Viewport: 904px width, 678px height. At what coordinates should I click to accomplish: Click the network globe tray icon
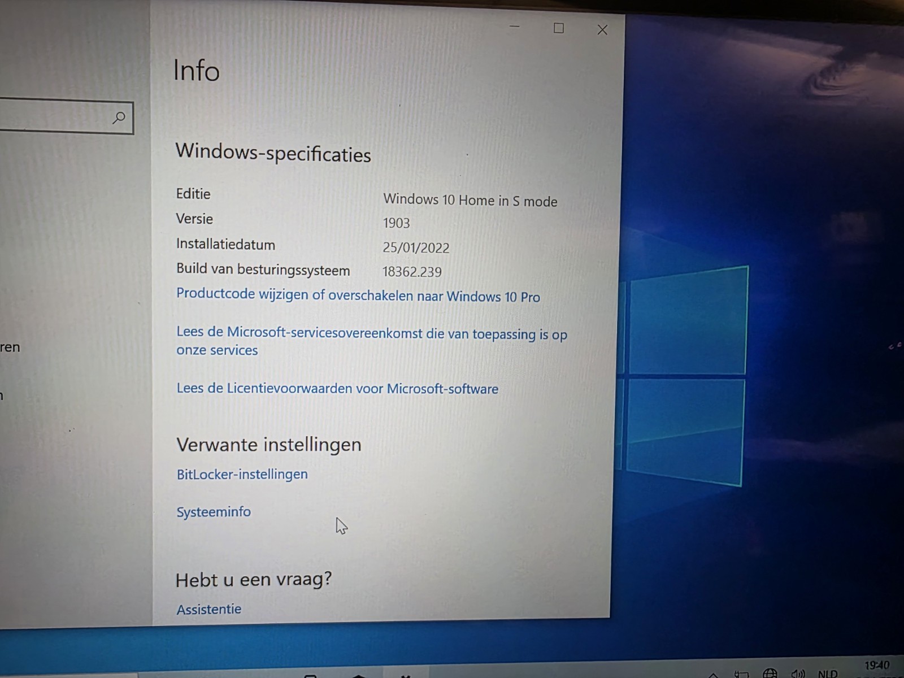pyautogui.click(x=770, y=673)
